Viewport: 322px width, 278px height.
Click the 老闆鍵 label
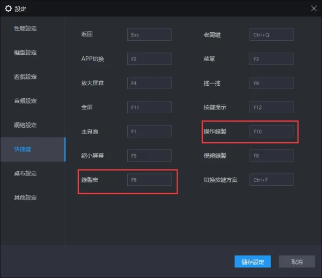[212, 35]
